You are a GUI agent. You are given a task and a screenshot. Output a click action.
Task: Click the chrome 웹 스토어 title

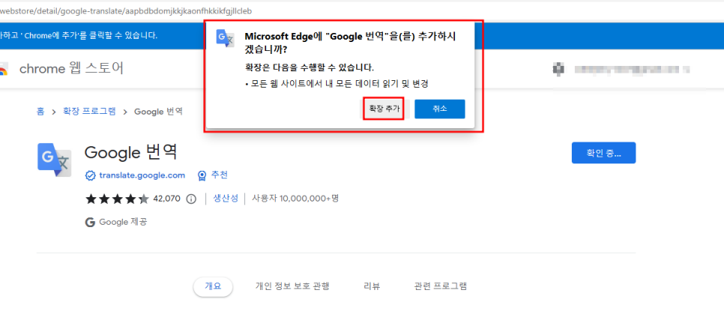(x=71, y=69)
